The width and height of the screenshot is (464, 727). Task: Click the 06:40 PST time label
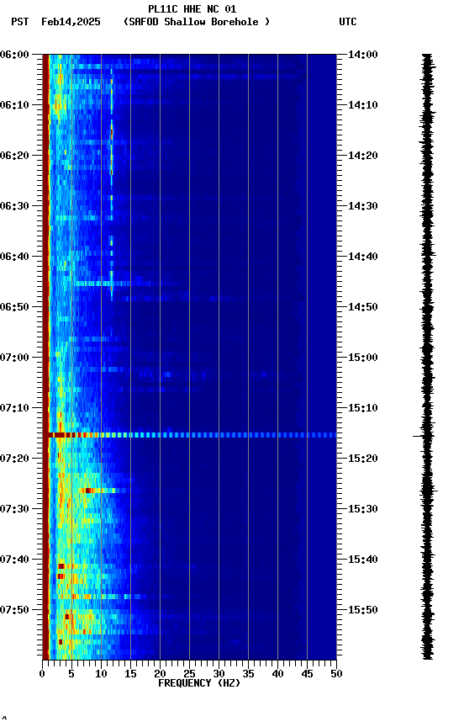(14, 257)
